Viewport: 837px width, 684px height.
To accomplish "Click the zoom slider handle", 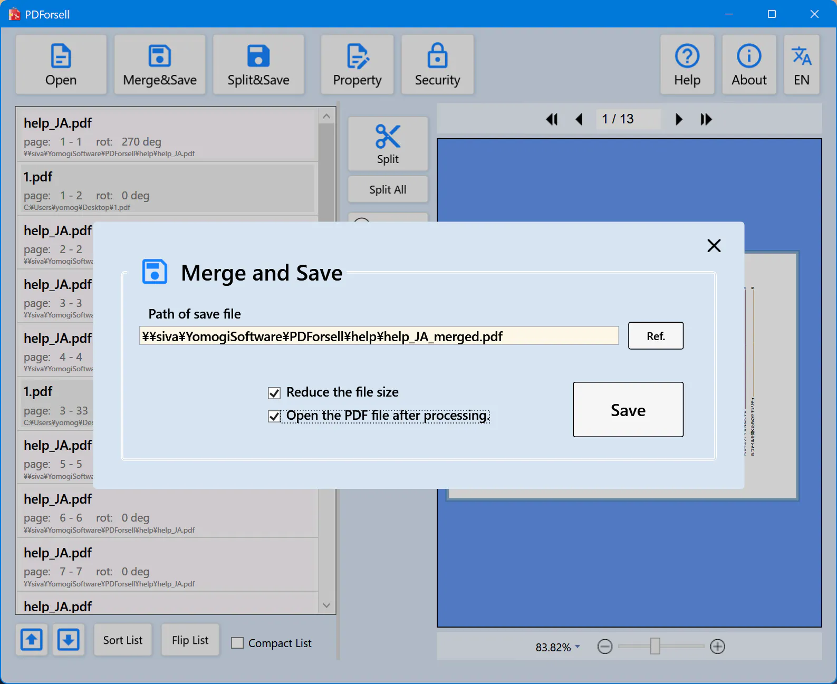I will 655,646.
